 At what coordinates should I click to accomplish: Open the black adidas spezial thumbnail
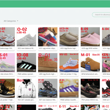tap(26, 63)
